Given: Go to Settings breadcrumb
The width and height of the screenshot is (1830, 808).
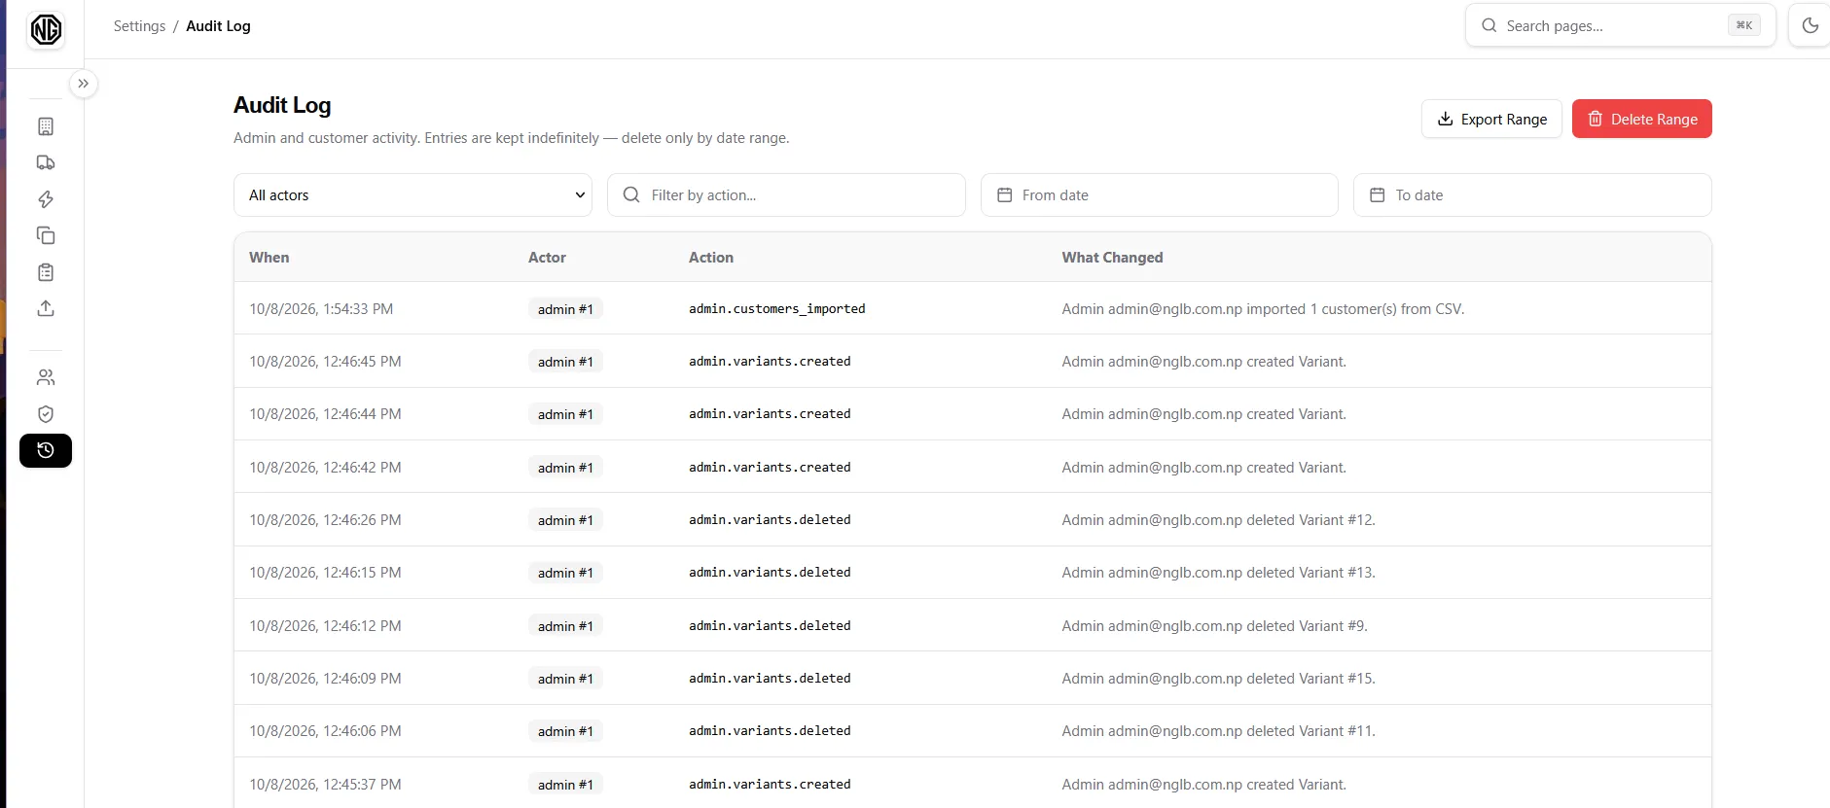Looking at the screenshot, I should point(139,26).
